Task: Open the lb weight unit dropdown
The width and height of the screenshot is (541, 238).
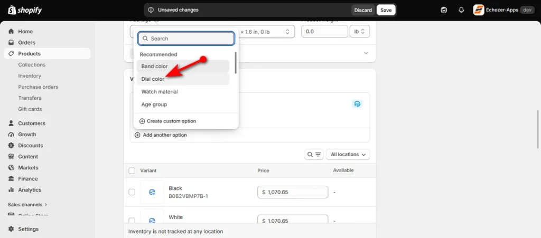Action: 359,31
